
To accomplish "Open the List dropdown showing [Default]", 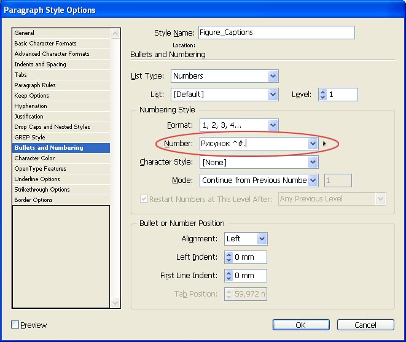I will pyautogui.click(x=273, y=95).
